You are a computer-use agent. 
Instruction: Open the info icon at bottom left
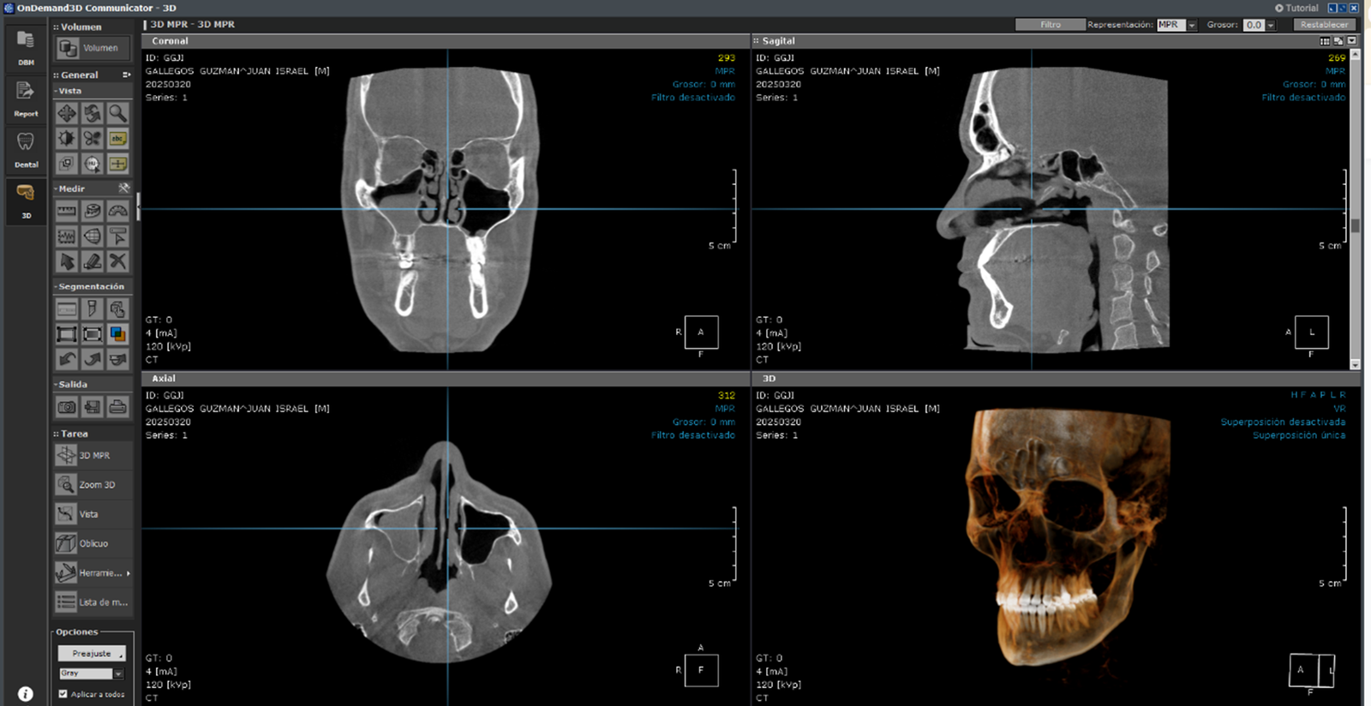pos(26,694)
